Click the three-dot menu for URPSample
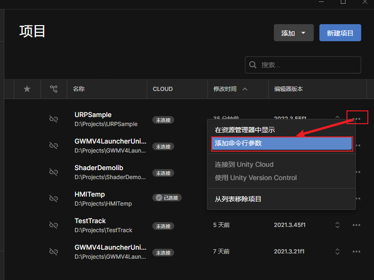Screen dimensions: 374x280 357,119
